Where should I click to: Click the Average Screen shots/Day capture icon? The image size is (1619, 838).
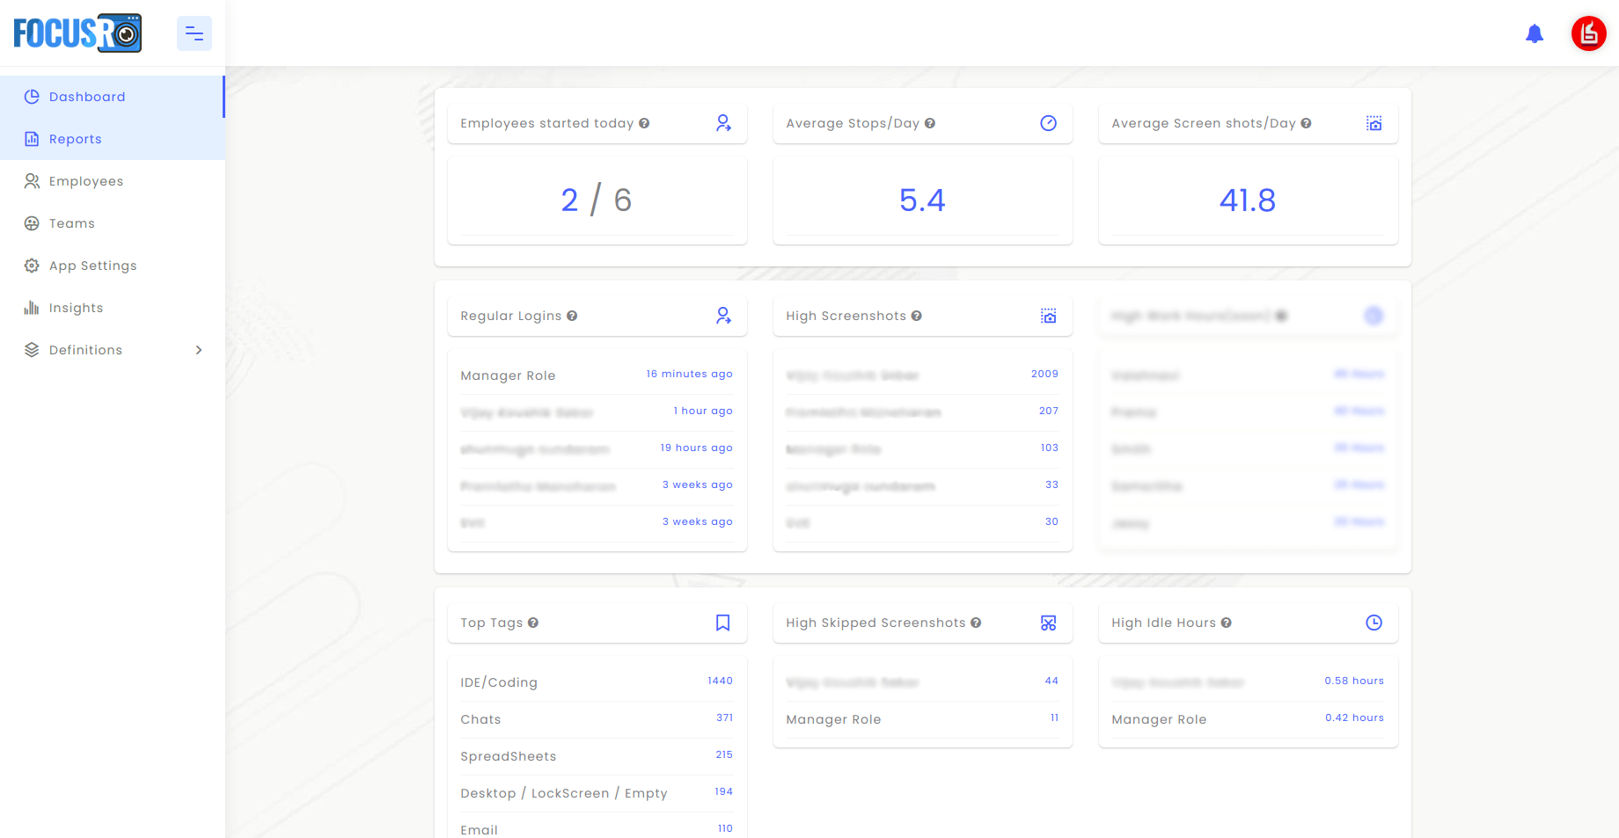pyautogui.click(x=1374, y=123)
